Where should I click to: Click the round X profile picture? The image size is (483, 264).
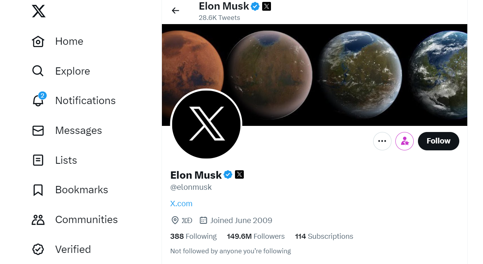[x=206, y=124]
